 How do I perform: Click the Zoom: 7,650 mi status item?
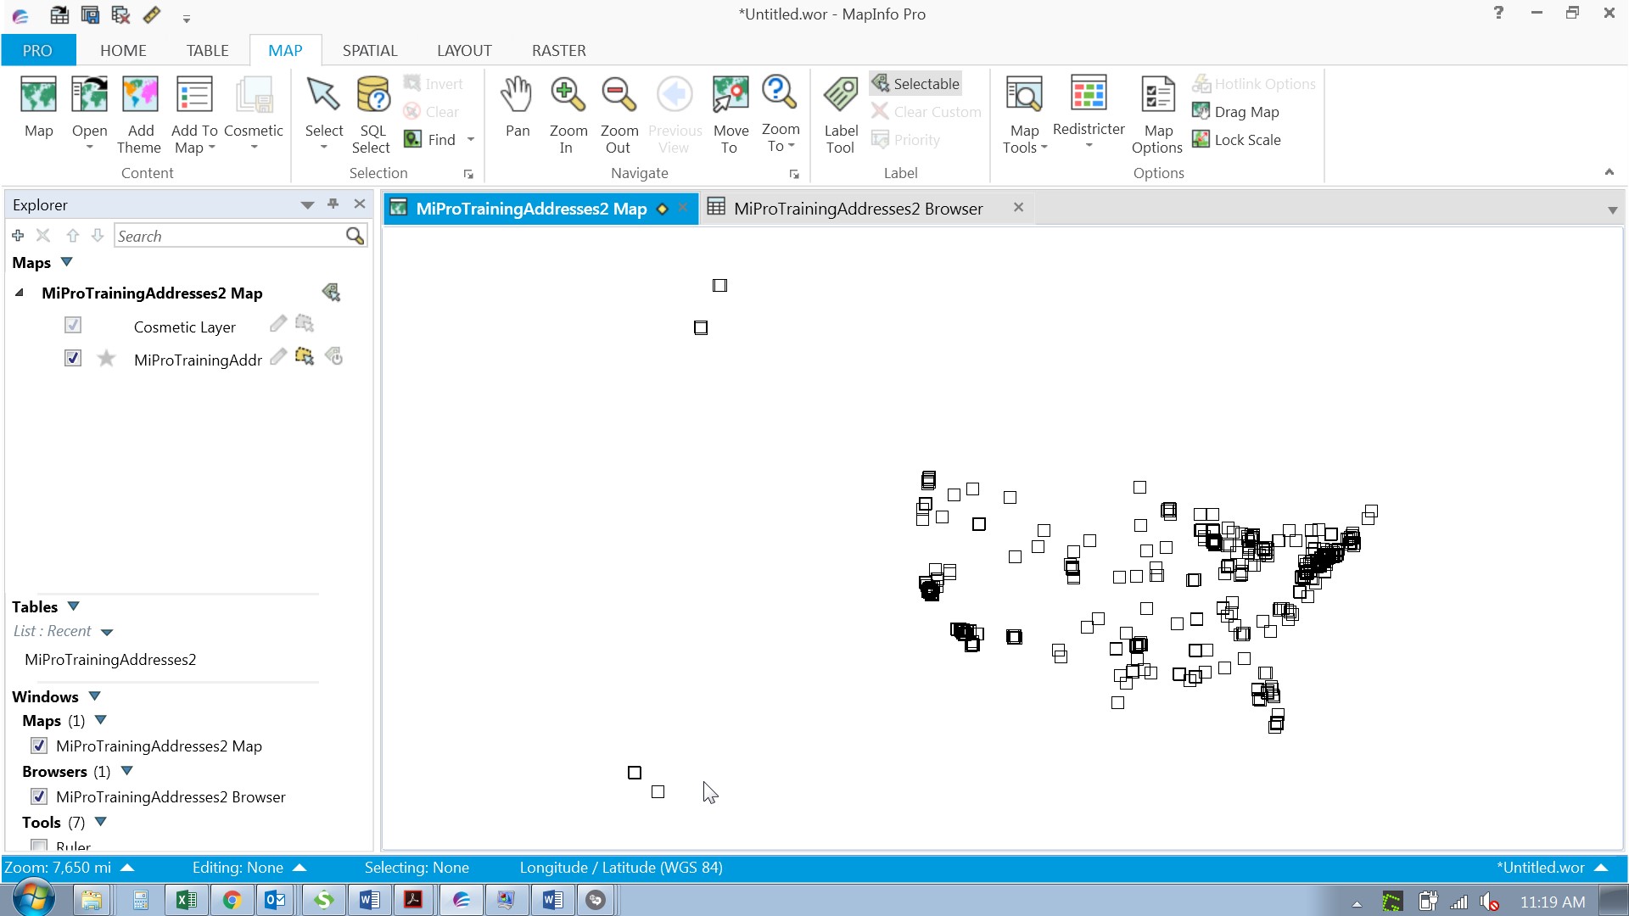(x=69, y=868)
